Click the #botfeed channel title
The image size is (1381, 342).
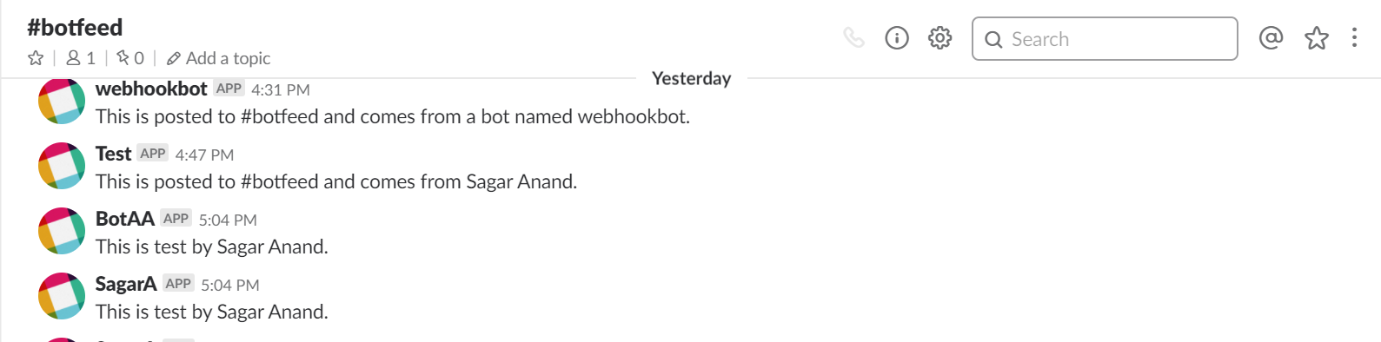76,28
